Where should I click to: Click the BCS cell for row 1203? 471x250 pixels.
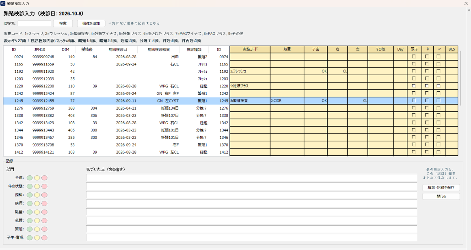coord(452,78)
